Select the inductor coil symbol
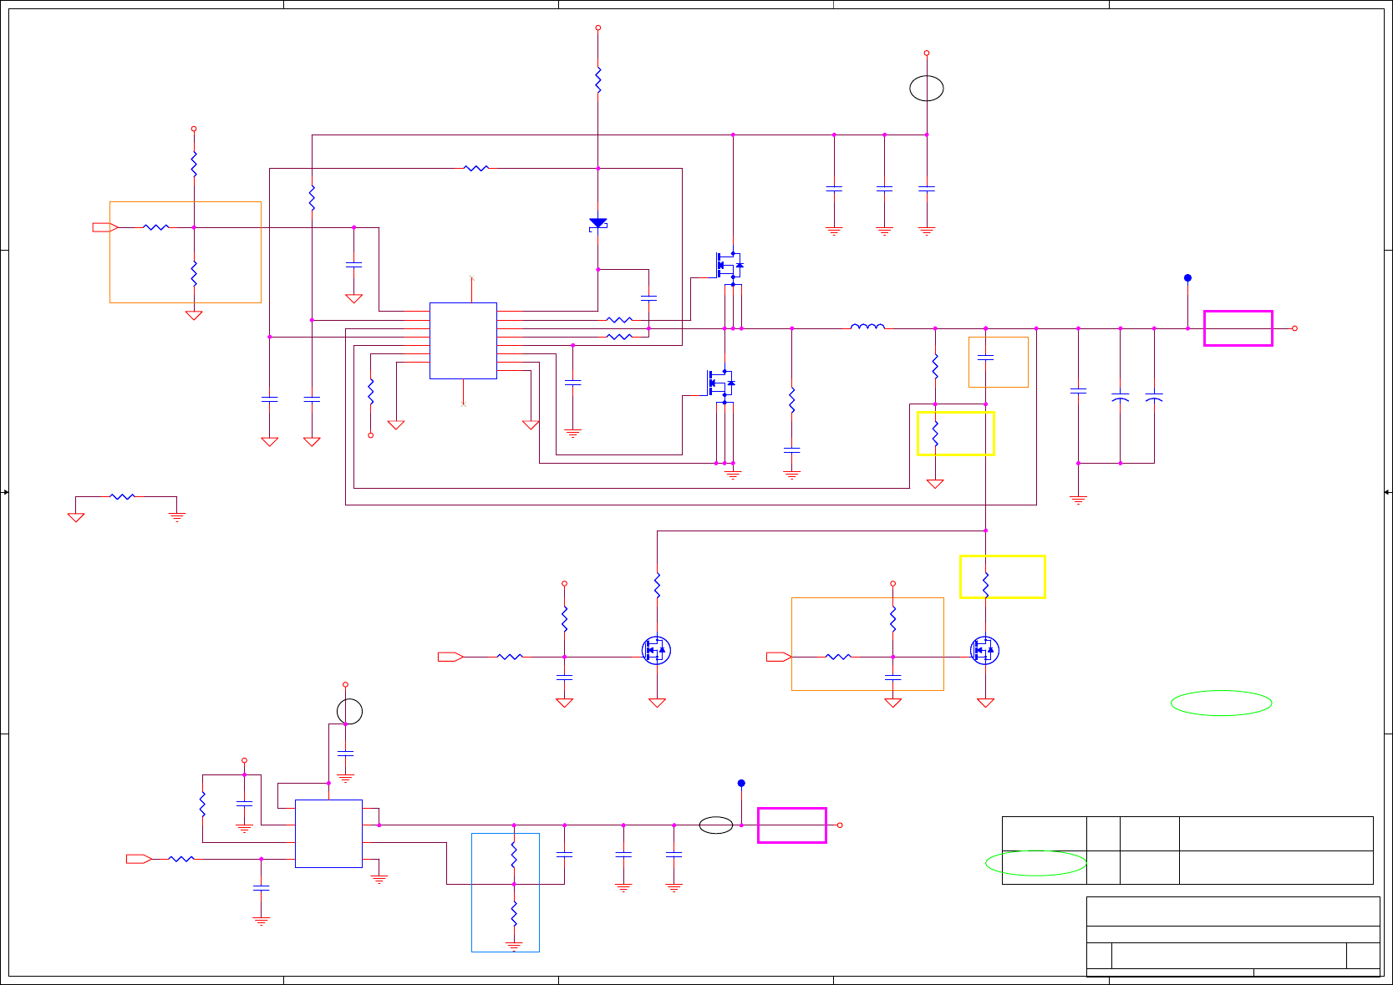The width and height of the screenshot is (1393, 985). click(867, 327)
